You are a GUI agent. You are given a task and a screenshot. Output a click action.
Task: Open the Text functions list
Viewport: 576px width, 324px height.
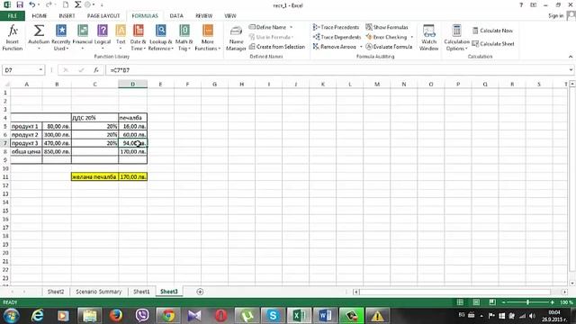(x=121, y=38)
